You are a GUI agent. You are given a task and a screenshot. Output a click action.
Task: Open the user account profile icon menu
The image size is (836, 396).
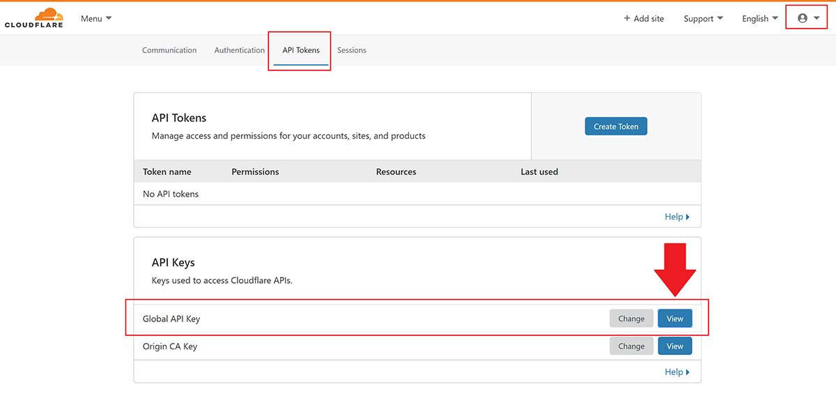(808, 18)
